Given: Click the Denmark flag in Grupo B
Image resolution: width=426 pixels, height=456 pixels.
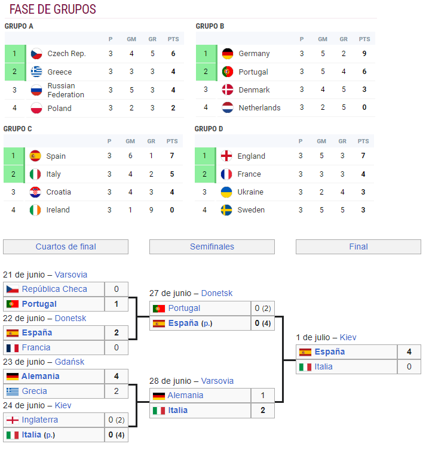Looking at the screenshot, I should coord(227,90).
